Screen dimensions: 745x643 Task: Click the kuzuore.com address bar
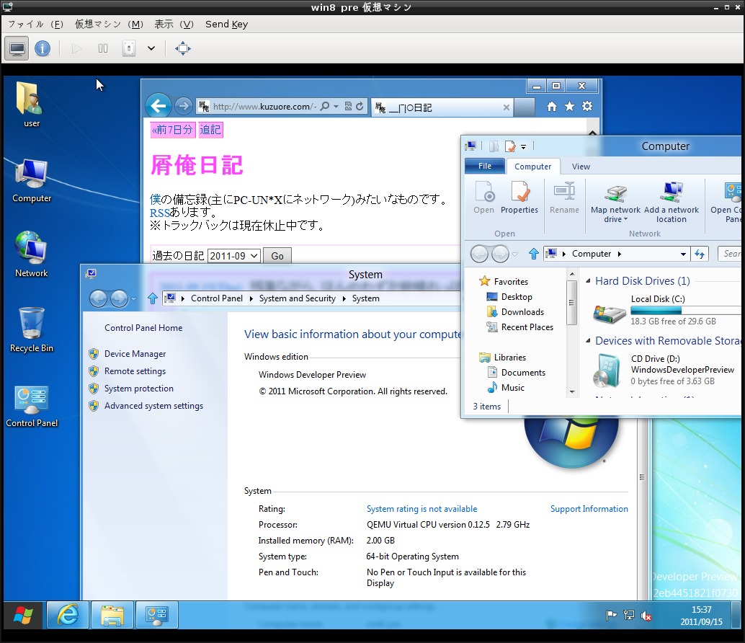tap(264, 107)
